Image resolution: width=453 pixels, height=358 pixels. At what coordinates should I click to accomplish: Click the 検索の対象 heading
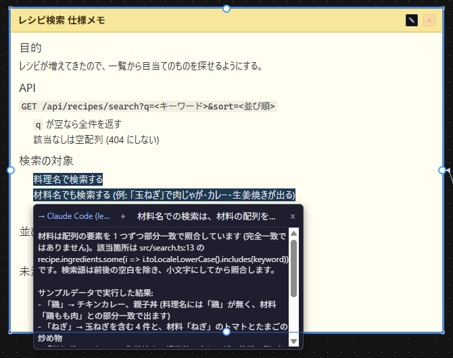tap(46, 161)
